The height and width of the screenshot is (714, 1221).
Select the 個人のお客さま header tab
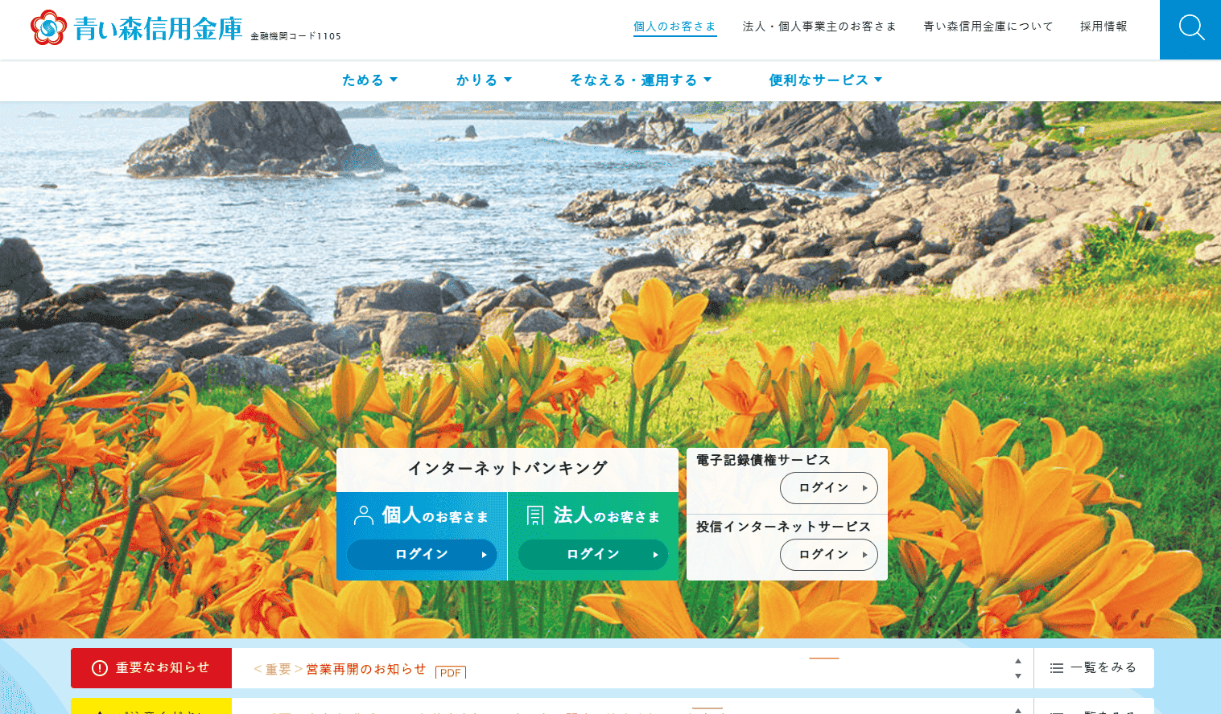click(x=674, y=27)
